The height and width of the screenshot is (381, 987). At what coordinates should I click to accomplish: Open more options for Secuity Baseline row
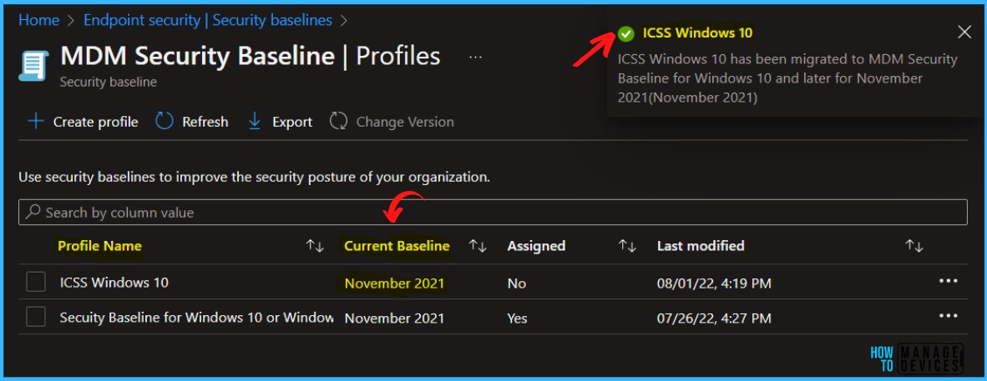pyautogui.click(x=948, y=316)
